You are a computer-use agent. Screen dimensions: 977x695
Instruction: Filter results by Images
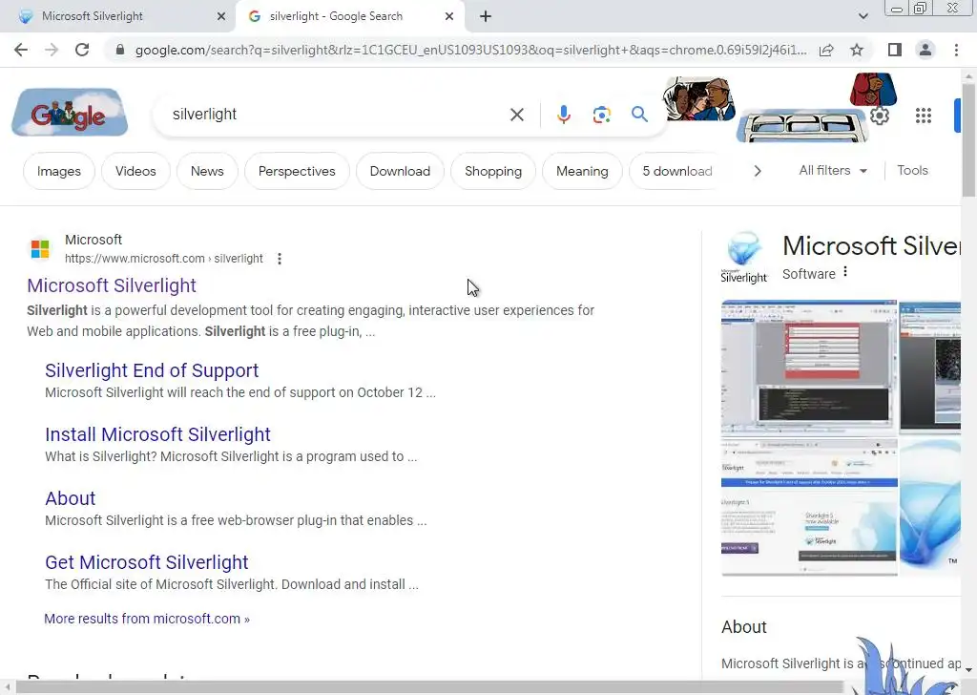click(58, 171)
